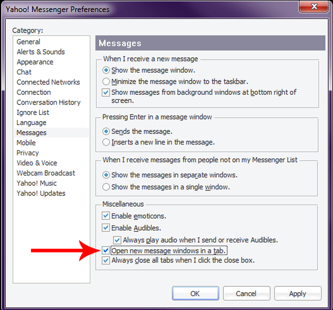This screenshot has width=333, height=310.
Task: Open Alerts & Sounds category
Action: click(x=41, y=52)
